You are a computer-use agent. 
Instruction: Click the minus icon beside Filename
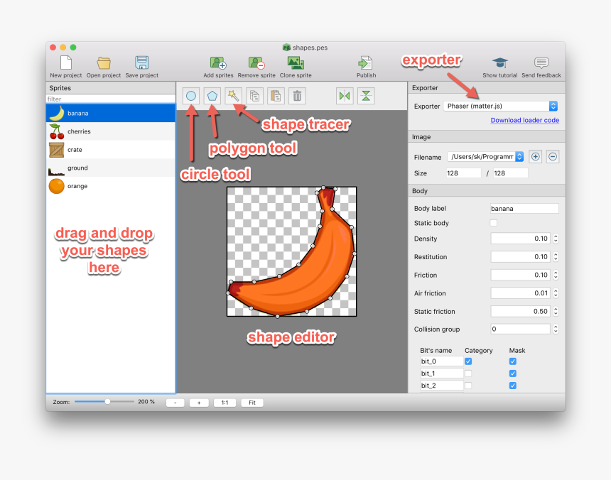553,157
